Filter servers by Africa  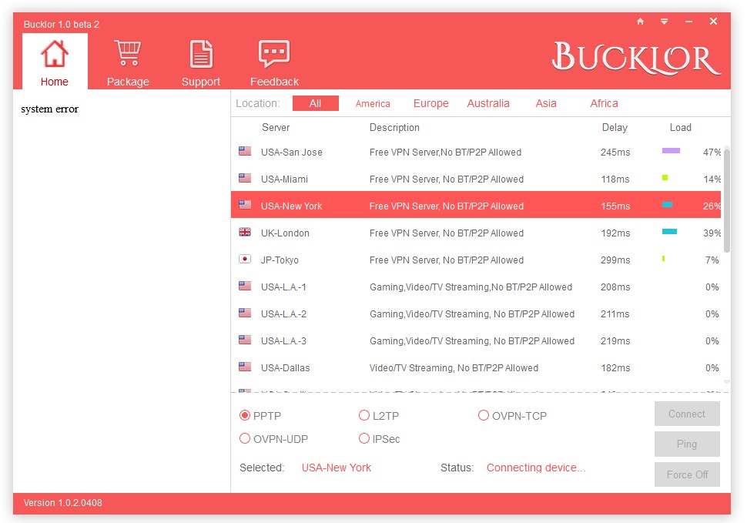coord(604,103)
